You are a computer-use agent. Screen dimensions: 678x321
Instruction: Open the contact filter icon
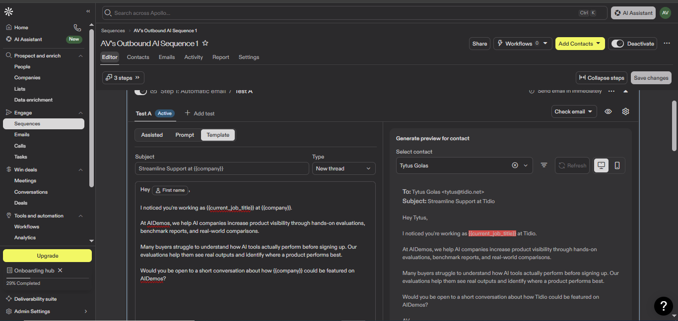(x=544, y=165)
